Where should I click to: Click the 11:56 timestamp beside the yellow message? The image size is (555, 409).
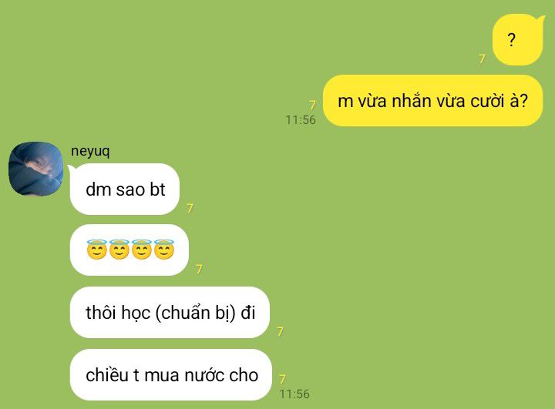click(x=301, y=120)
